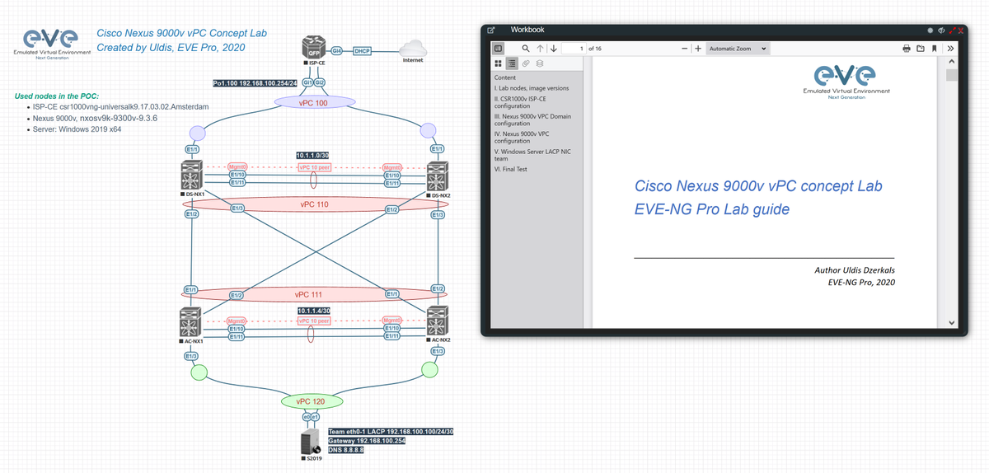The width and height of the screenshot is (989, 473).
Task: Click the e0 interface label on S2019
Action: [x=307, y=417]
